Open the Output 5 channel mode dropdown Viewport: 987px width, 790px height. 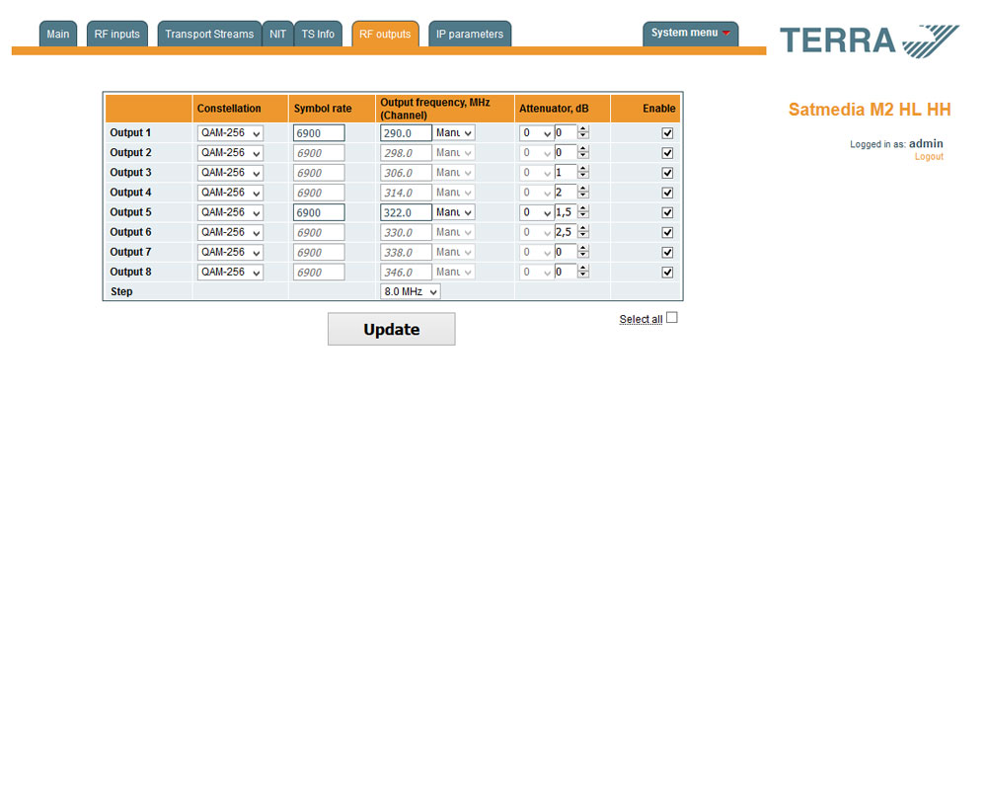pos(454,212)
